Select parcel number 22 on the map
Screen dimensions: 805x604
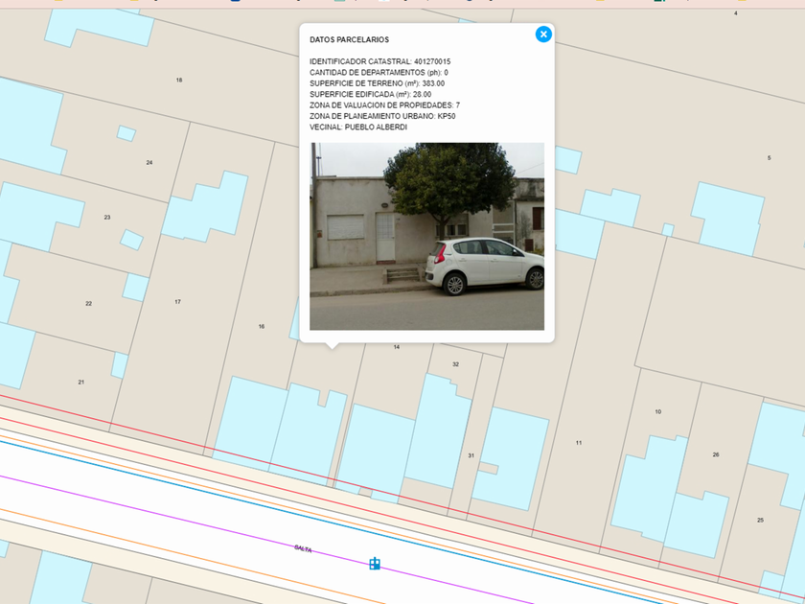point(88,304)
